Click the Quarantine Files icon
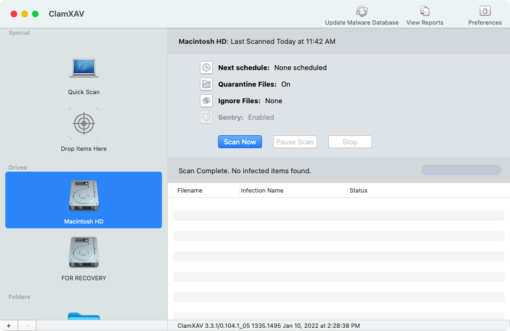510x331 pixels. point(206,84)
